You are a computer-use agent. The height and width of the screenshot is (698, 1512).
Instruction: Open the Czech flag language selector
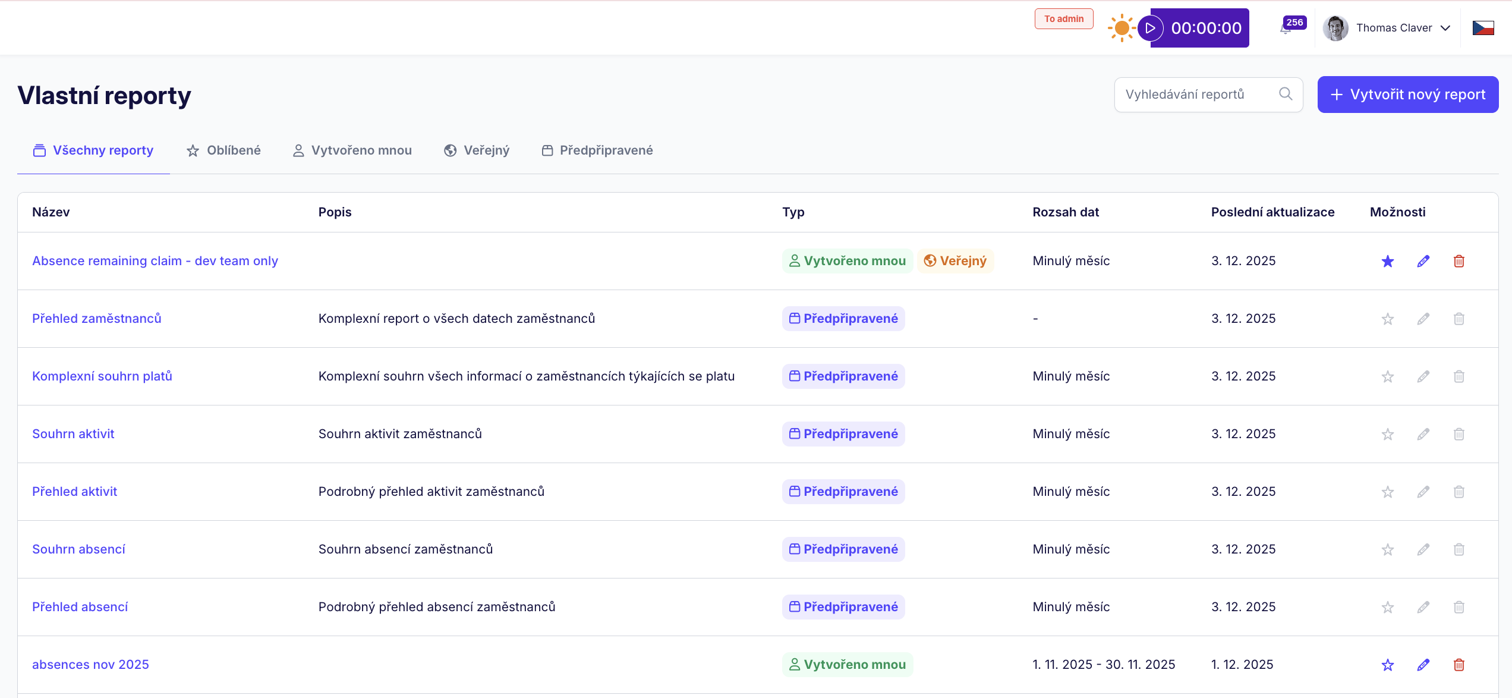click(1483, 28)
